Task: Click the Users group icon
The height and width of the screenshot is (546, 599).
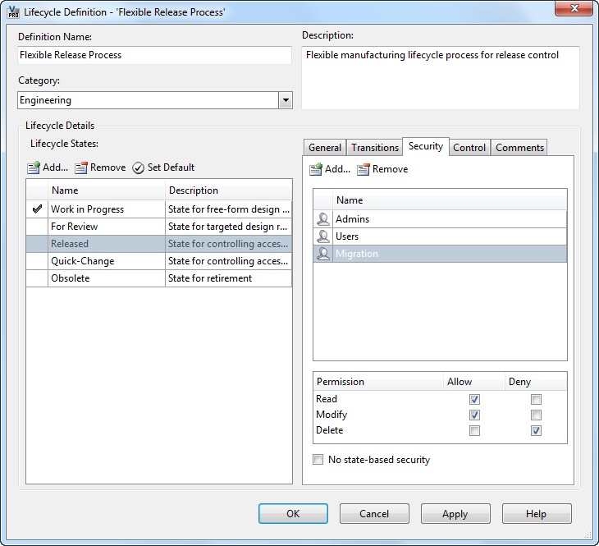Action: coord(323,236)
